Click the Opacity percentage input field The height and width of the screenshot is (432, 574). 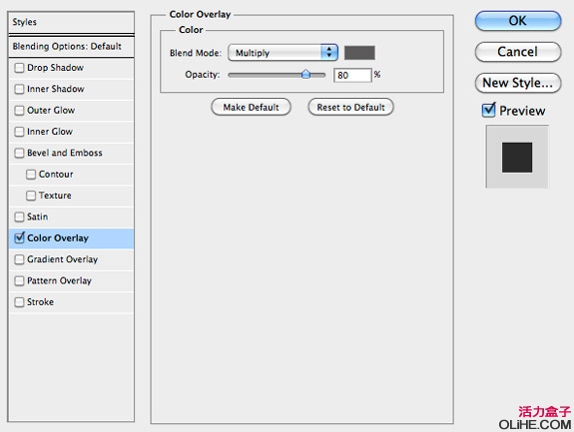click(352, 76)
